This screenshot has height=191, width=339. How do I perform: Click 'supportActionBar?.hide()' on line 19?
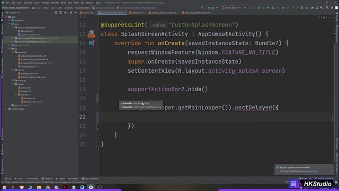tap(167, 89)
